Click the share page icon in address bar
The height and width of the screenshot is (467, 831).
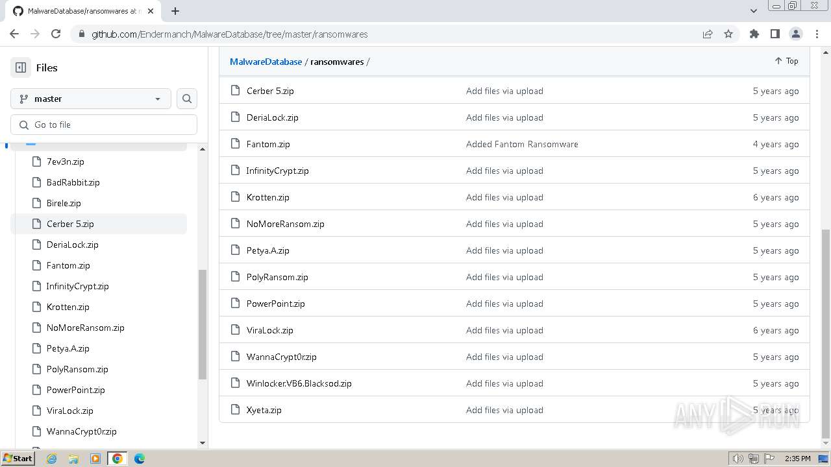click(708, 34)
